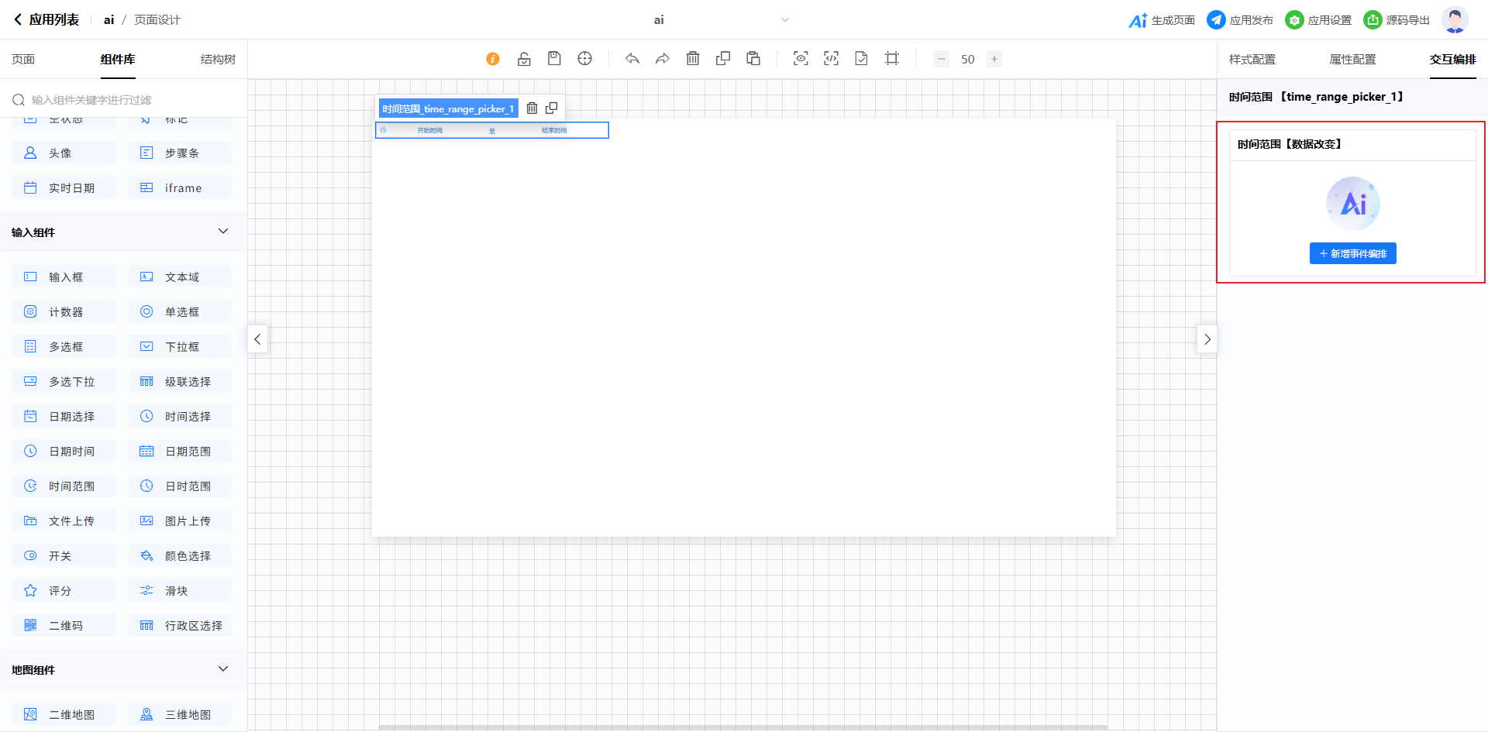Undo the last action
This screenshot has width=1488, height=732.
(632, 59)
